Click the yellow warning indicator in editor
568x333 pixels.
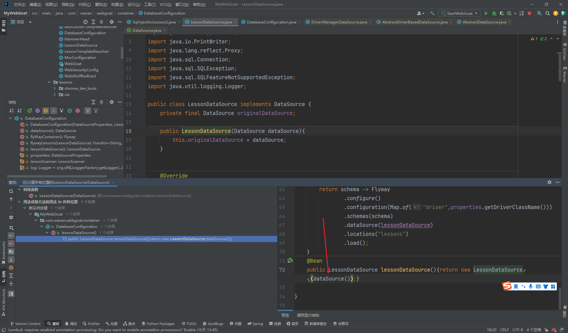[534, 39]
